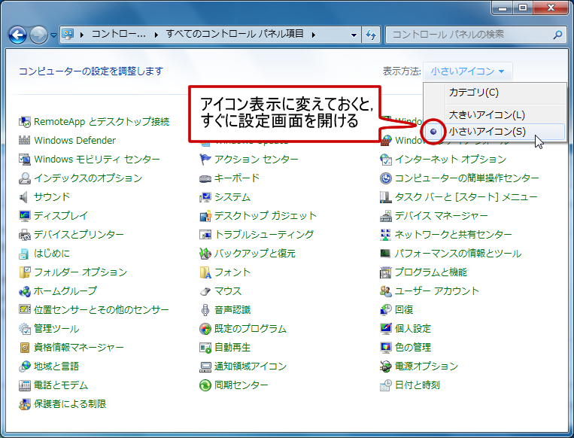Click the 資格情報マネージャー icon

pos(25,347)
